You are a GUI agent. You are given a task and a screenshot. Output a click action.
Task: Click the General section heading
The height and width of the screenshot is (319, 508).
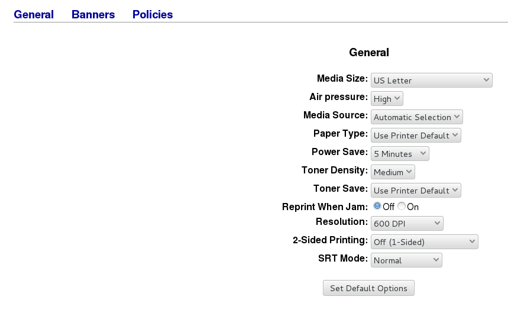[369, 53]
